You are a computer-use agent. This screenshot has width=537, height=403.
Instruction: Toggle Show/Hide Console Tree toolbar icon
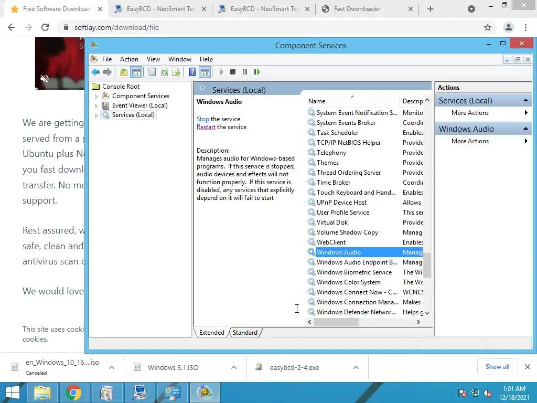point(136,72)
